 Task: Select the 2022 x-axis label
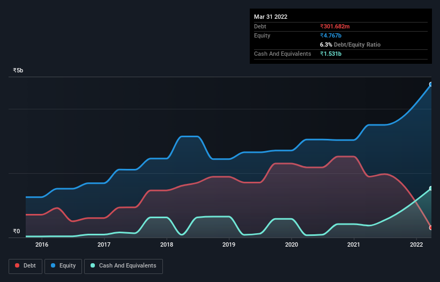coord(416,244)
